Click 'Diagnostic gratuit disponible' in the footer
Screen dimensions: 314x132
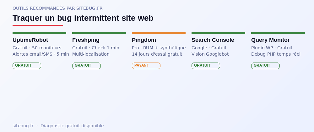pos(72,126)
